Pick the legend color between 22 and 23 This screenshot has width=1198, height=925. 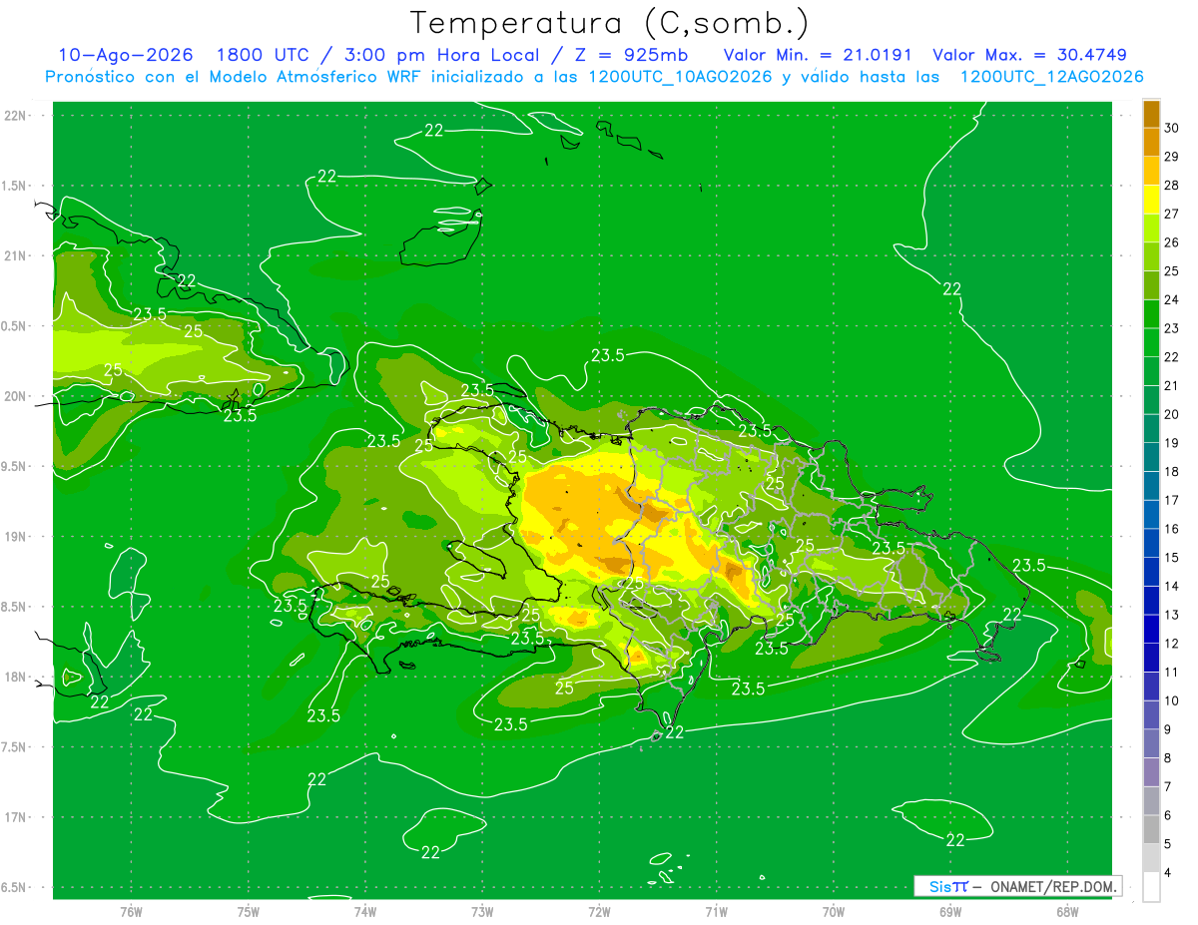1151,343
